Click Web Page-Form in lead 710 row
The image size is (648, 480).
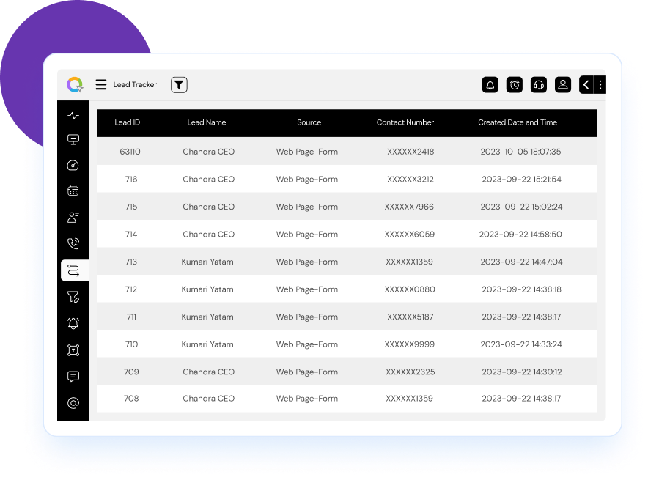(307, 344)
